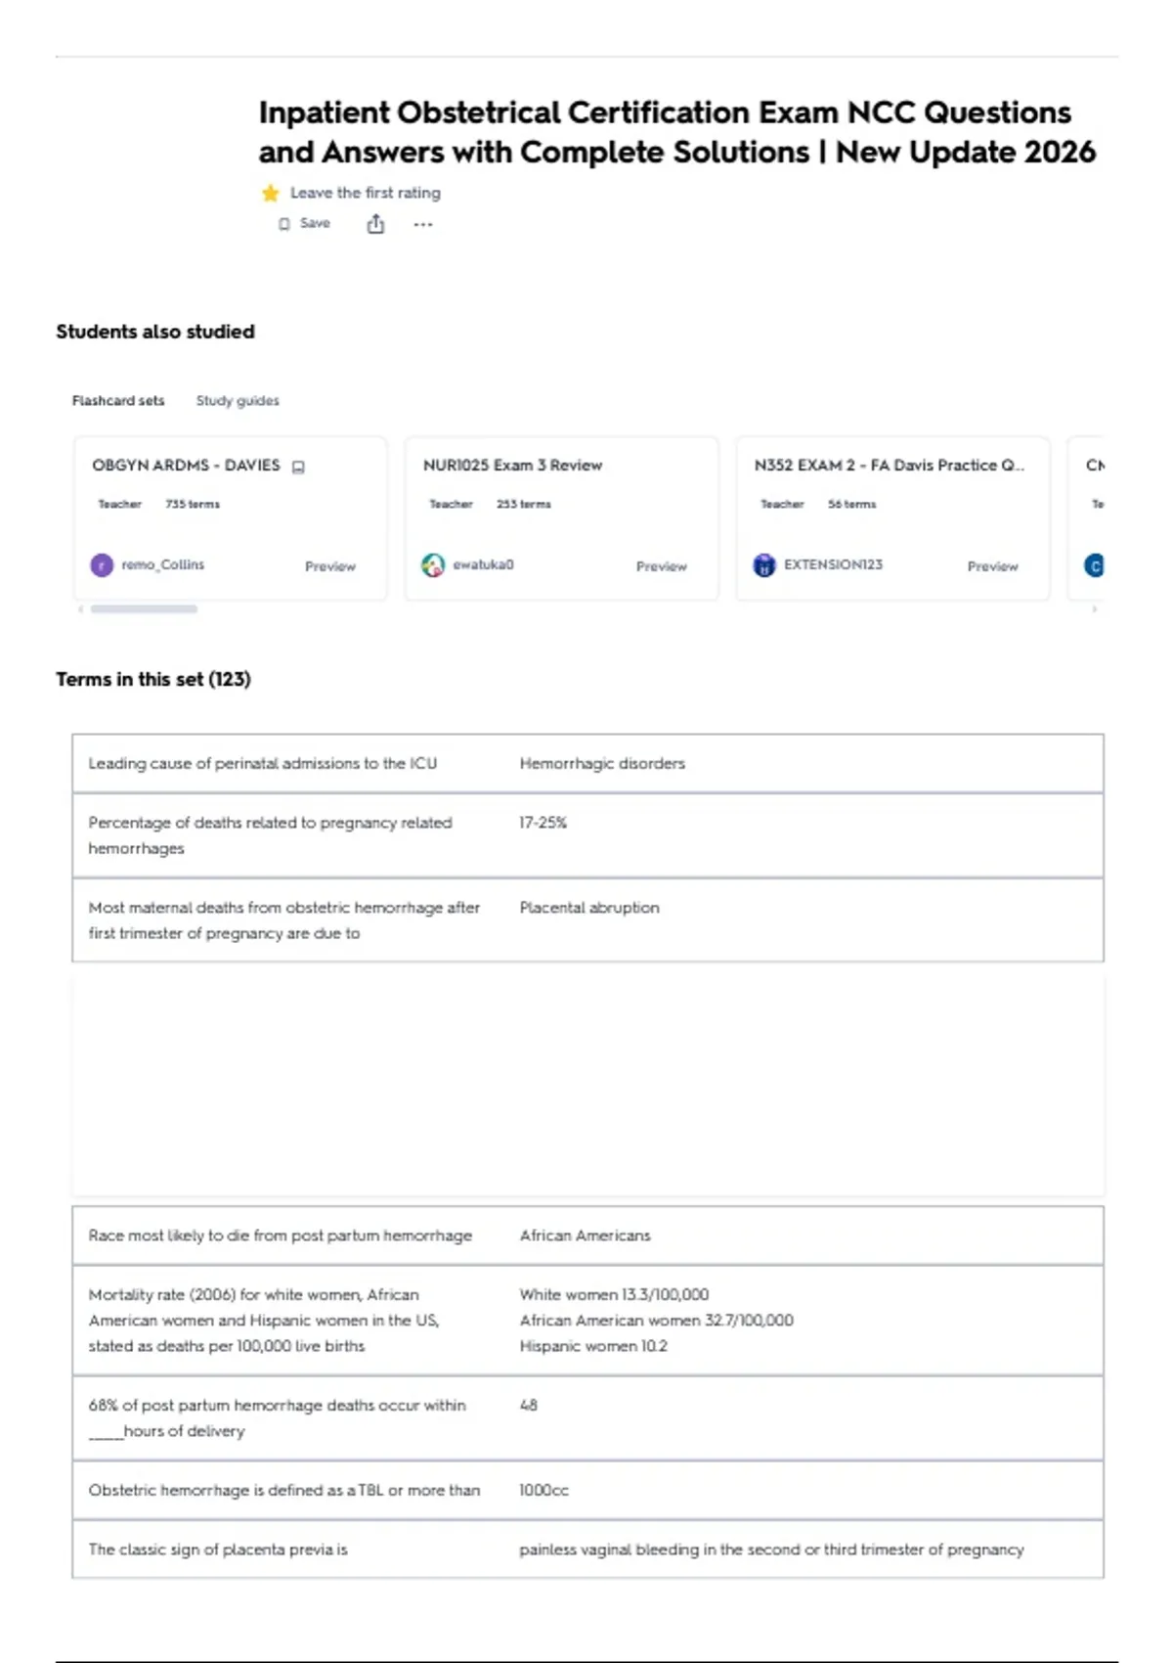Click the Save bookmark icon

pyautogui.click(x=284, y=224)
